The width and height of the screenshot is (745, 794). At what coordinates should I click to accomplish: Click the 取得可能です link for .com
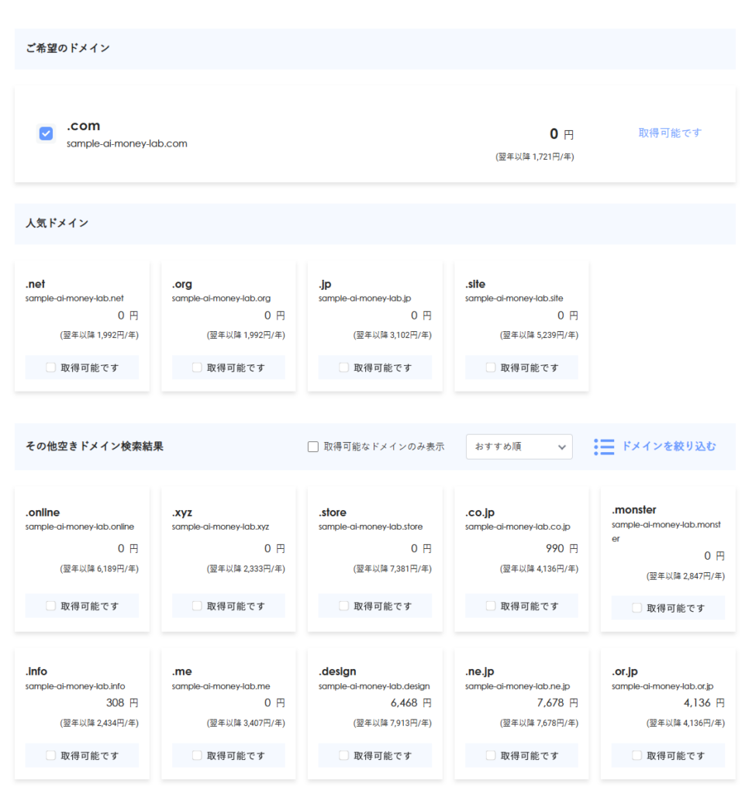tap(670, 133)
